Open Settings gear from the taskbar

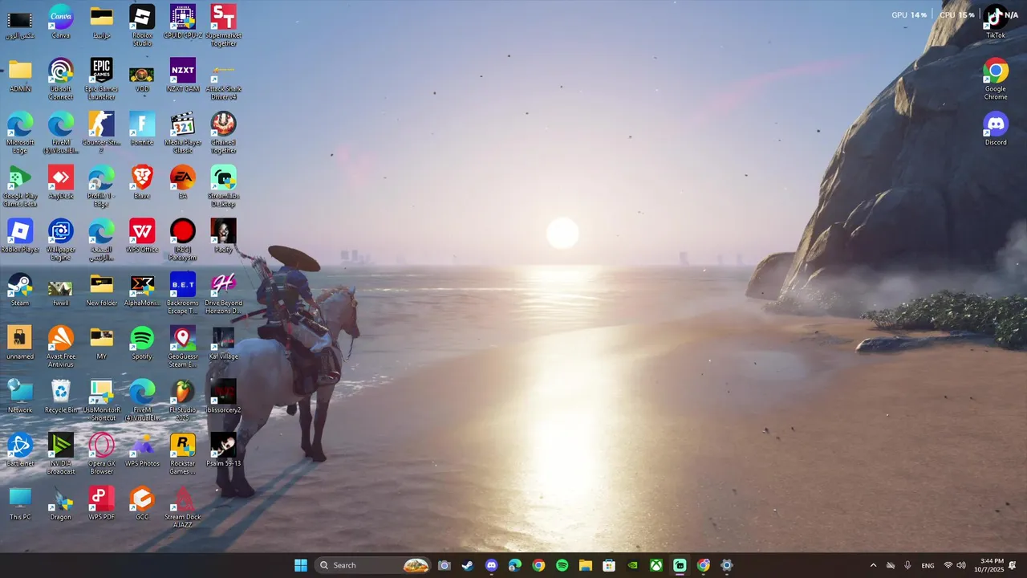pos(727,565)
